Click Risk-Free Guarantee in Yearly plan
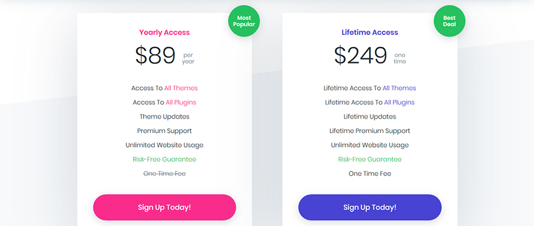The height and width of the screenshot is (226, 534). click(164, 160)
